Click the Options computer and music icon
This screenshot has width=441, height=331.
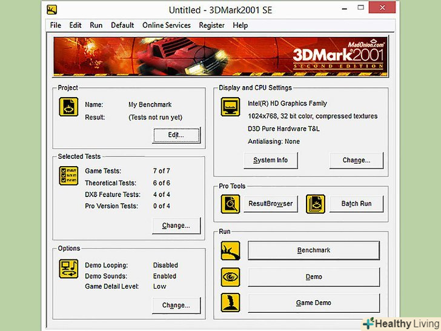(x=68, y=269)
